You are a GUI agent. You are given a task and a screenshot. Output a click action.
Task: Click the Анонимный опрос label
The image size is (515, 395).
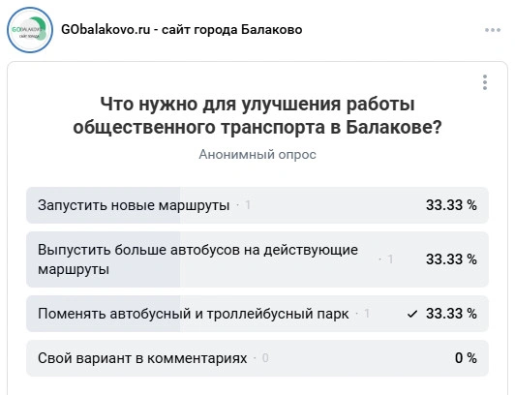tap(257, 154)
